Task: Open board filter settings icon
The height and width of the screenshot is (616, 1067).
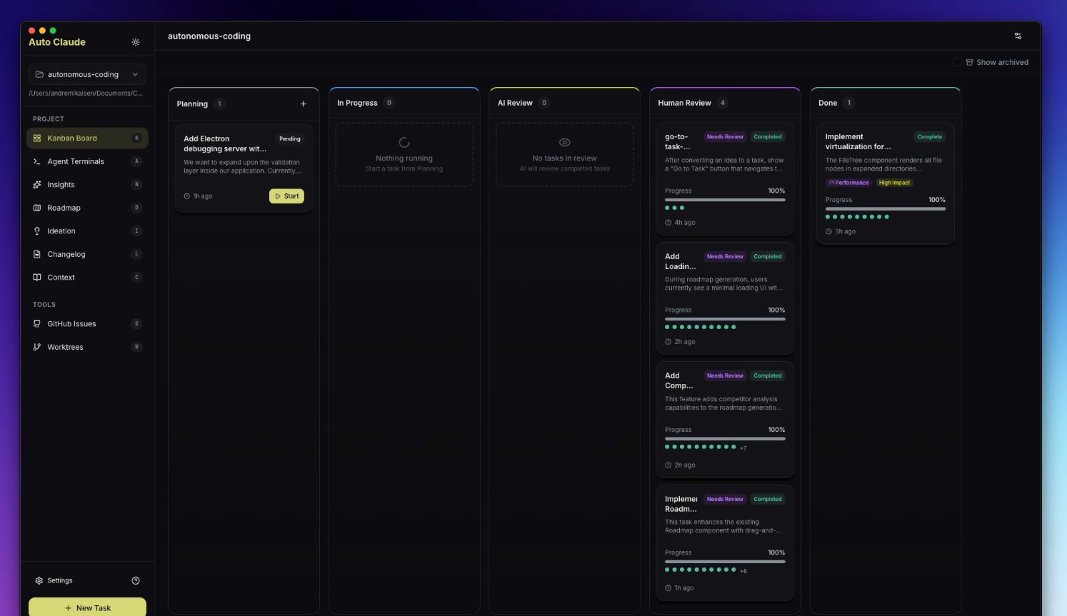Action: pos(1018,36)
